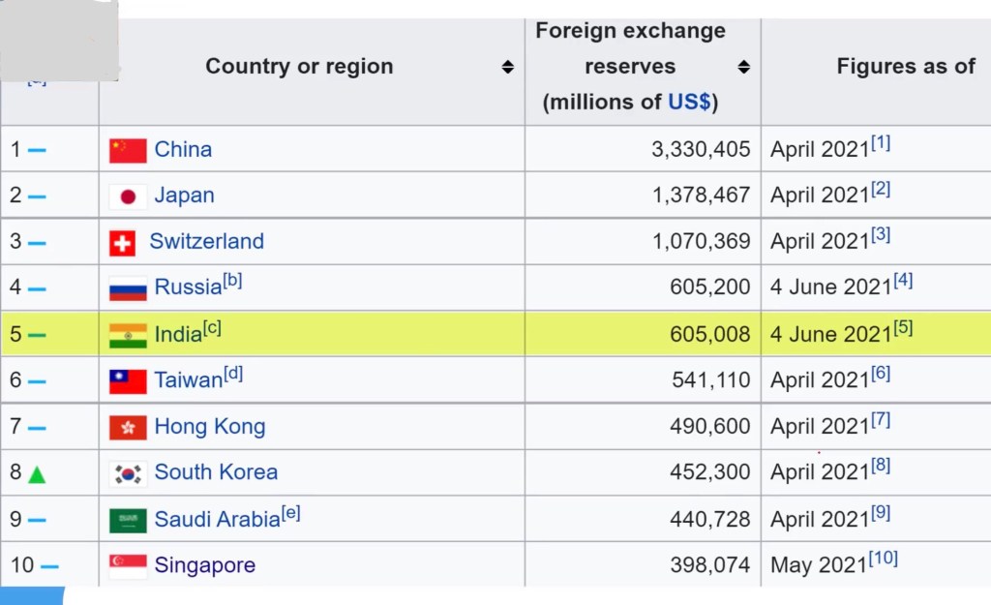Click the Hong Kong flag icon
Image resolution: width=991 pixels, height=605 pixels.
coord(128,427)
